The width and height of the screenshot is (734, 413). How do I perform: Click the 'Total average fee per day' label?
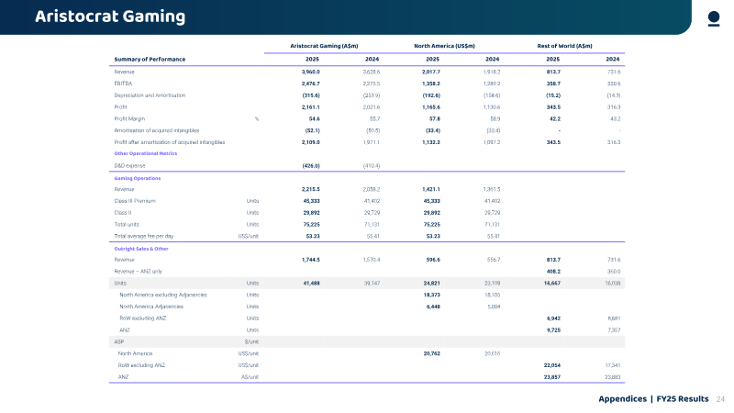click(144, 237)
